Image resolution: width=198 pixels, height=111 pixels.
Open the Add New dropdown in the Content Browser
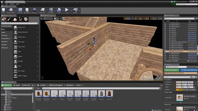pyautogui.click(x=6, y=85)
